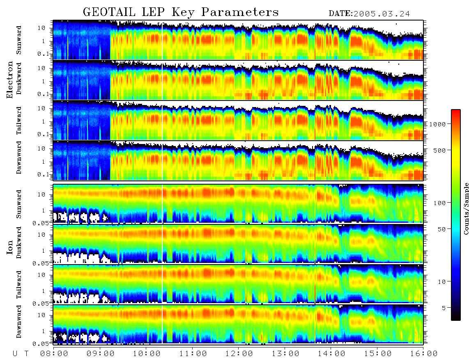
Task: Click the Electron Duskward spectrogram panel
Action: (238, 80)
